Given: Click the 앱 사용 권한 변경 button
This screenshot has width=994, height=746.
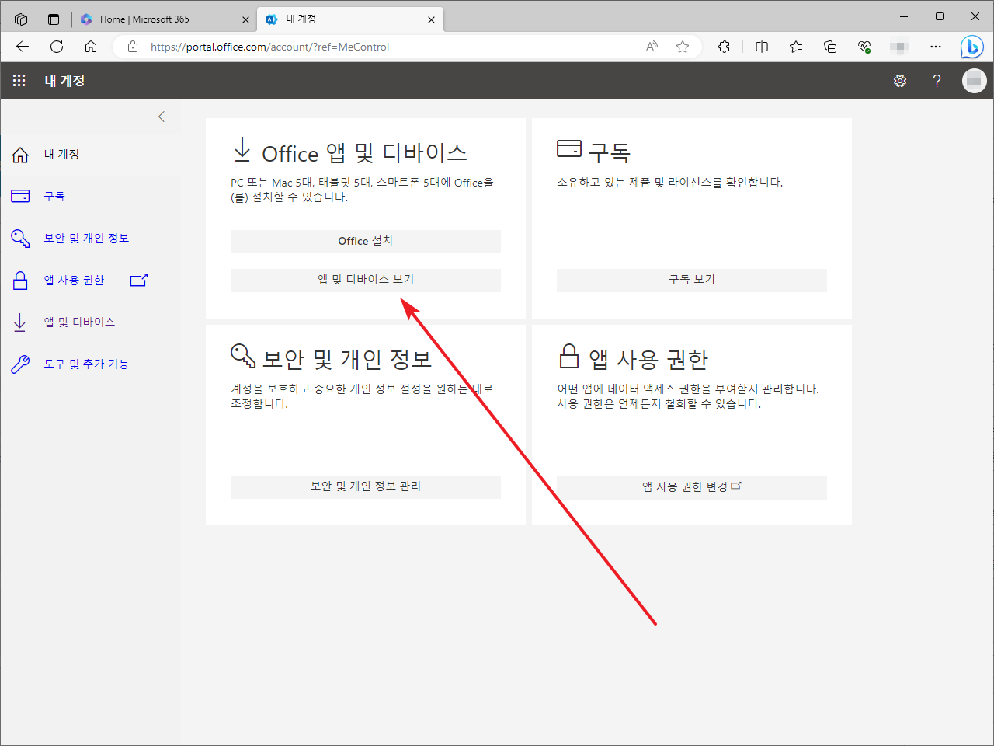Looking at the screenshot, I should (x=692, y=486).
